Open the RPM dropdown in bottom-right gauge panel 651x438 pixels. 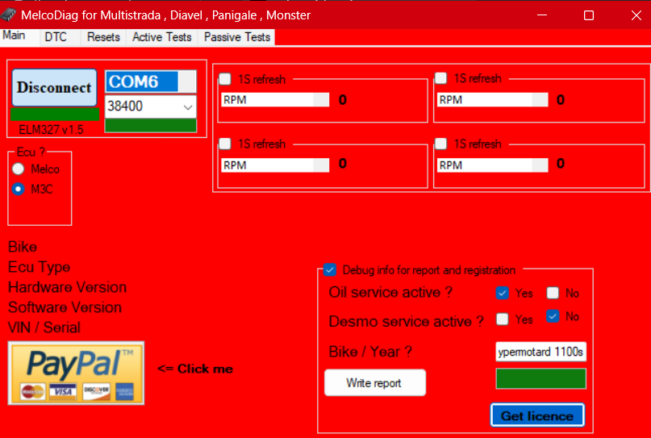(492, 165)
